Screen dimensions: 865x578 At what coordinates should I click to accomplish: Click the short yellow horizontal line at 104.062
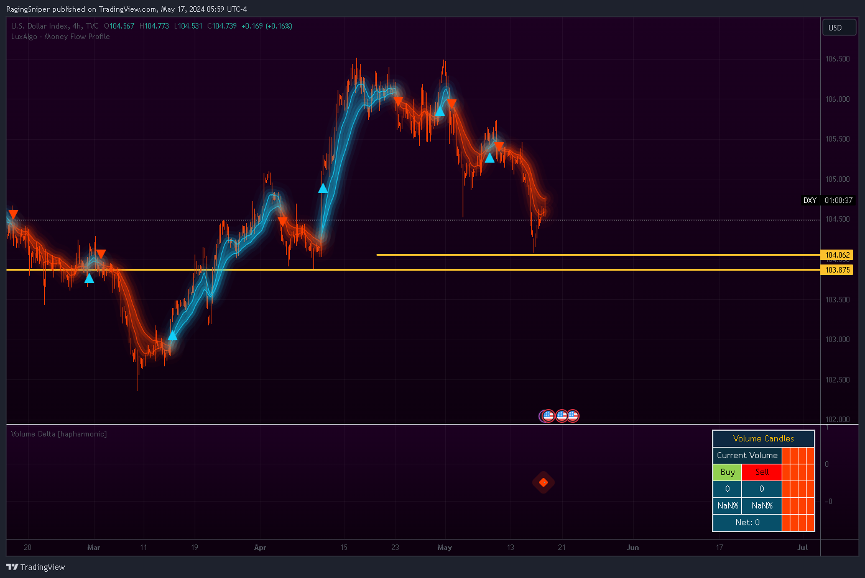point(598,255)
